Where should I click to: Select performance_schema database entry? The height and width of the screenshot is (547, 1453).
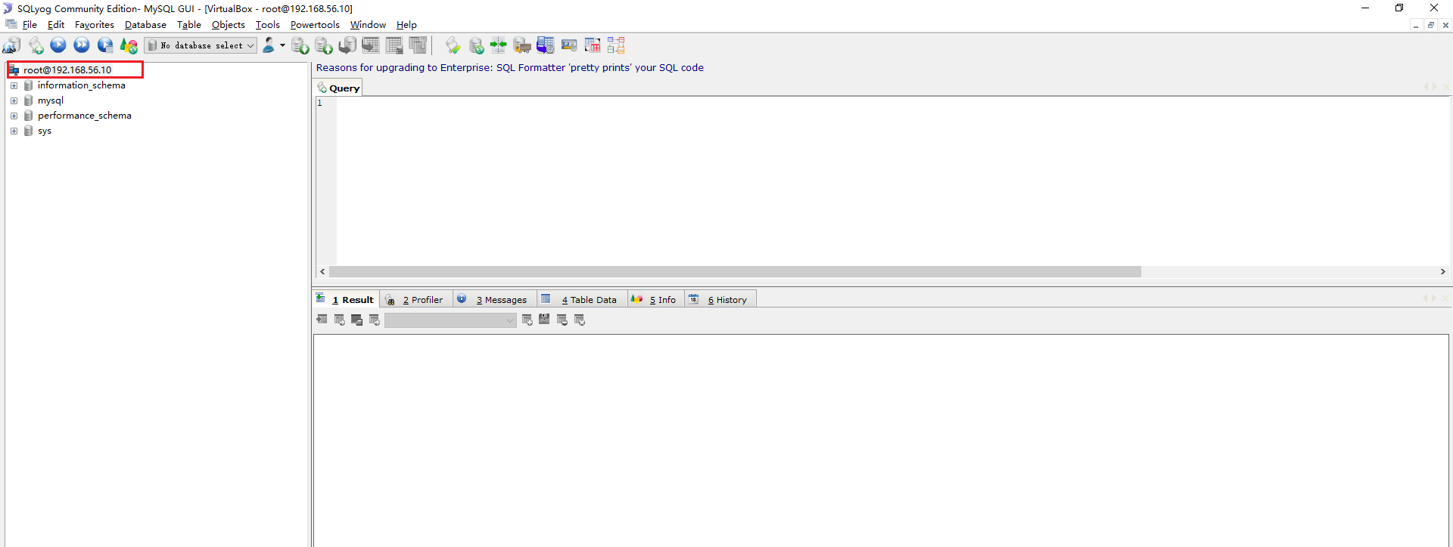85,116
